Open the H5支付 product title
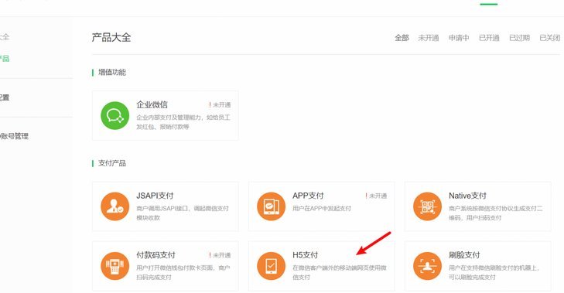The height and width of the screenshot is (293, 564). coord(305,255)
